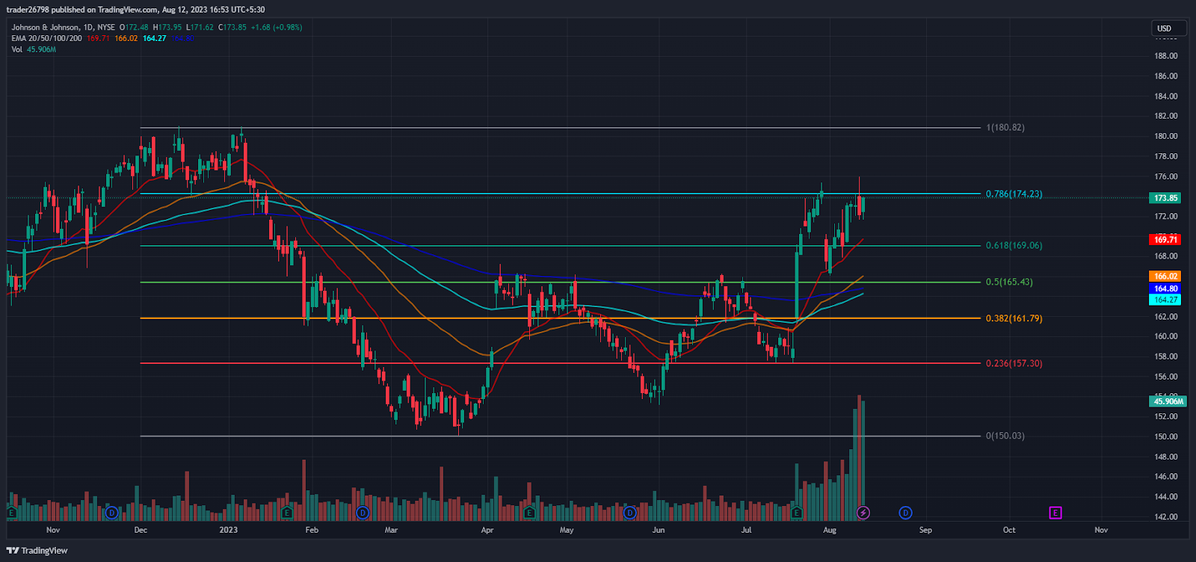Select the earnings E marker in mid-April

point(530,513)
